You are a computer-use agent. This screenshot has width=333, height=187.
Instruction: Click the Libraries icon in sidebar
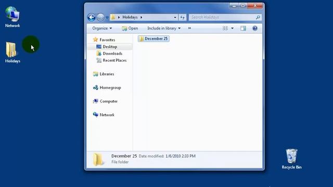click(x=96, y=74)
